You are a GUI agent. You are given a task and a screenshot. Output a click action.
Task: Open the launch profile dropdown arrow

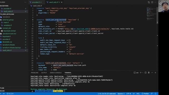[x=143, y=73]
